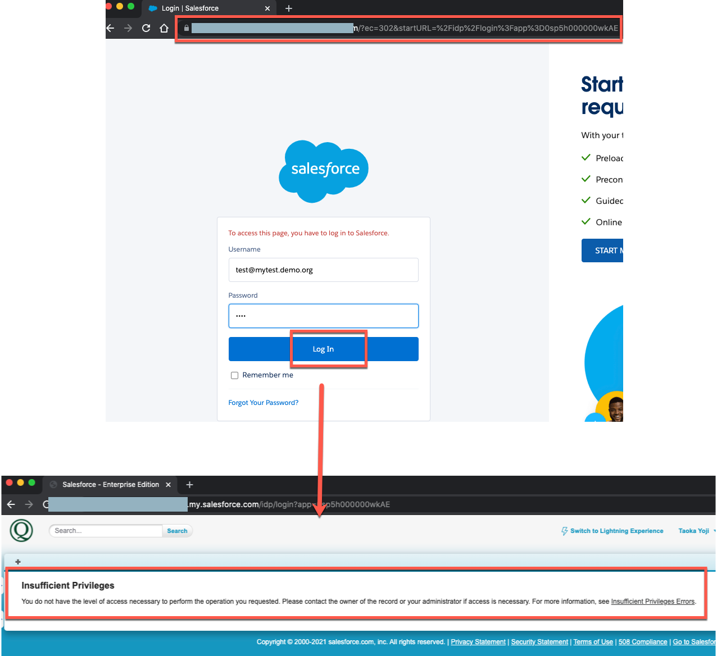This screenshot has width=717, height=656.
Task: Click the Salesforce cloud logo
Action: [x=323, y=170]
